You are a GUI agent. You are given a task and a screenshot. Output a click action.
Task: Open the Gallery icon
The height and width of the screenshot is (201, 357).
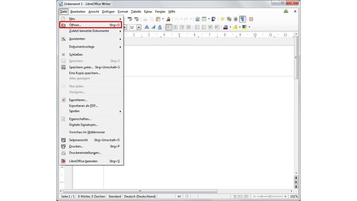[x=229, y=19]
